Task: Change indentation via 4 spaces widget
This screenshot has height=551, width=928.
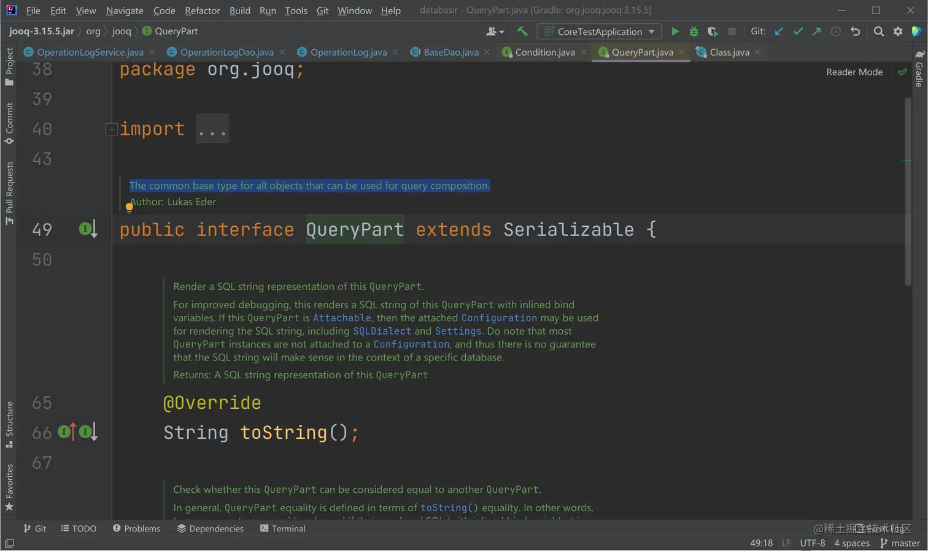Action: (x=852, y=543)
